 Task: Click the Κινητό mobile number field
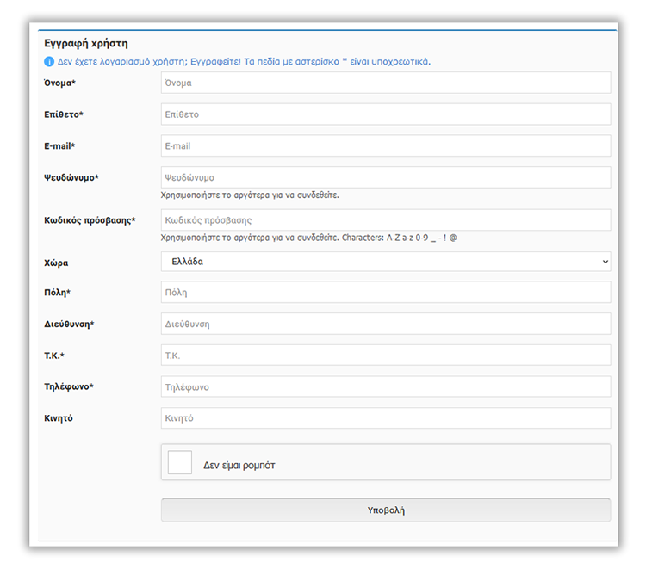click(x=385, y=418)
